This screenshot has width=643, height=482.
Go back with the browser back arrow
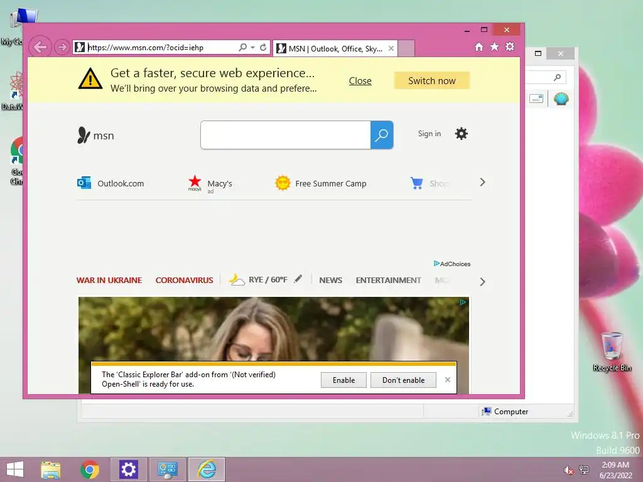[x=40, y=47]
